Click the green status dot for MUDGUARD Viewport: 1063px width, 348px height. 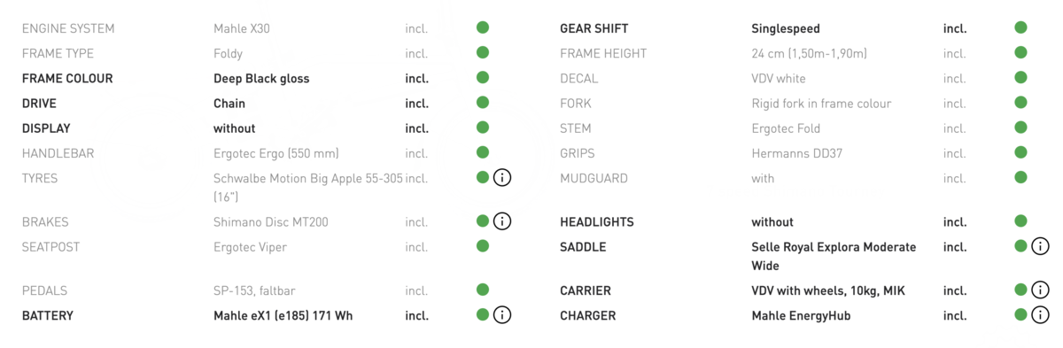(x=1020, y=177)
